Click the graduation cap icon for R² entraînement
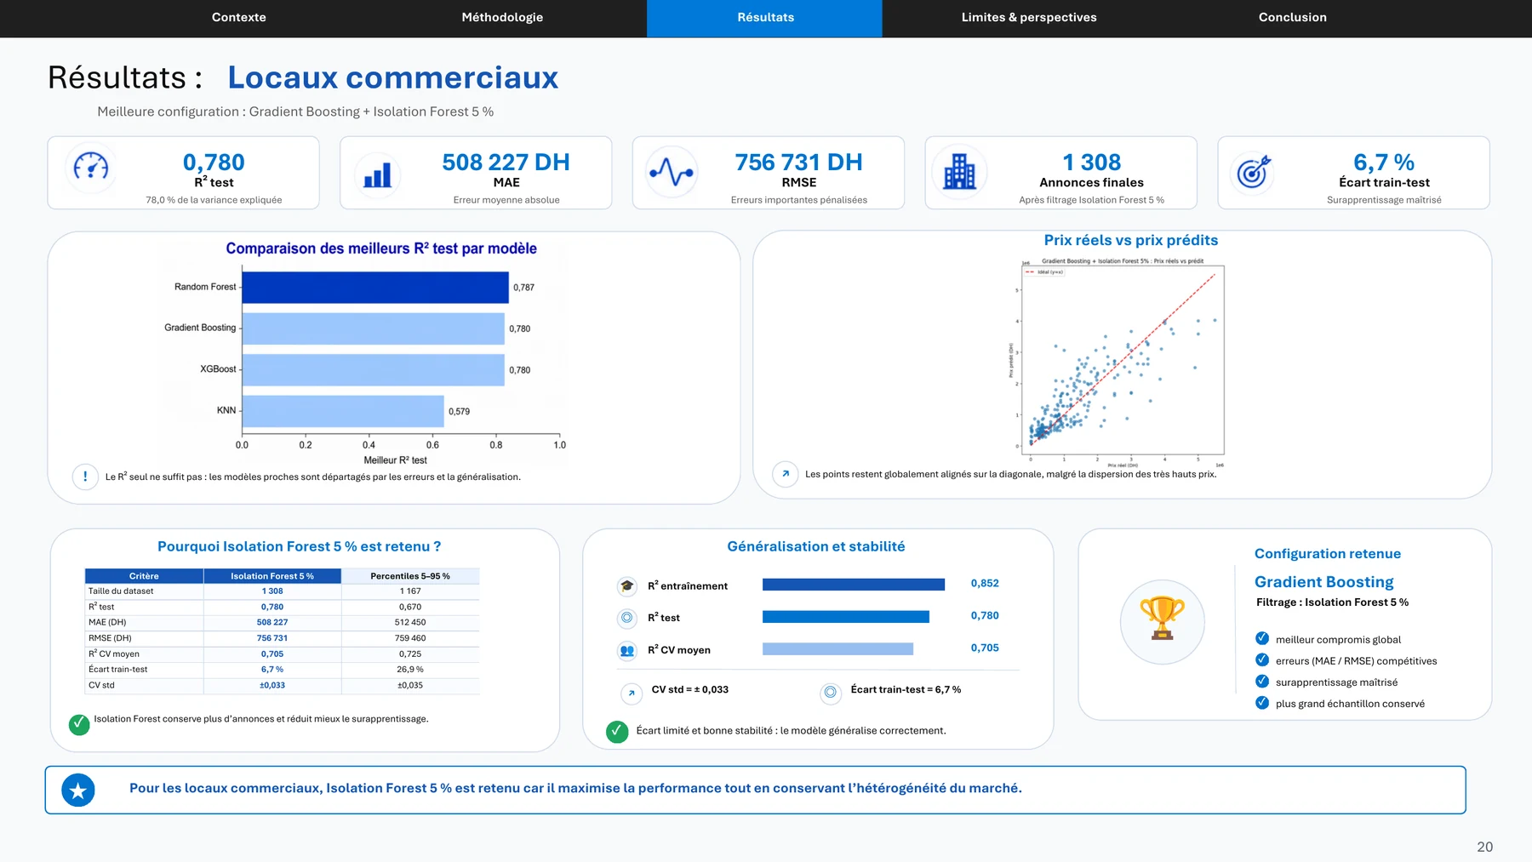 coord(627,585)
